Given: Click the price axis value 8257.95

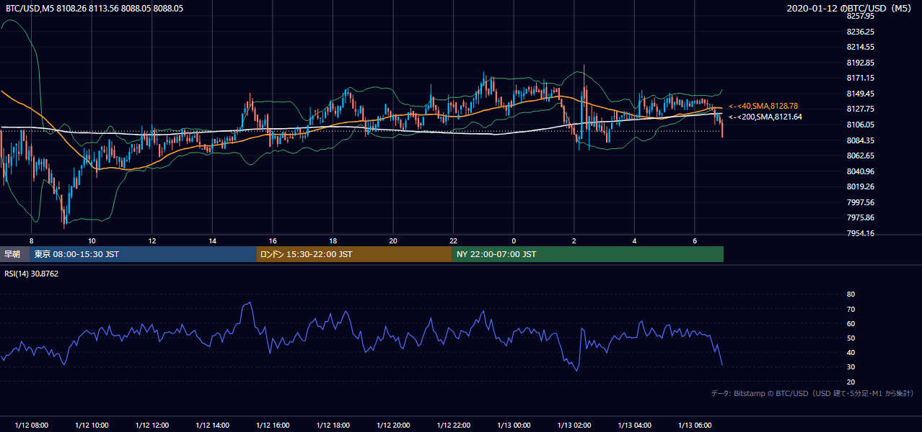Looking at the screenshot, I should (860, 16).
